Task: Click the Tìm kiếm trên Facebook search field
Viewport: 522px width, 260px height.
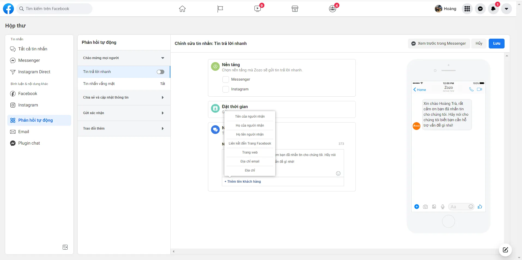Action: click(55, 9)
